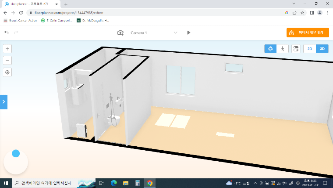Click the redo arrow icon
The height and width of the screenshot is (188, 333).
(x=16, y=33)
